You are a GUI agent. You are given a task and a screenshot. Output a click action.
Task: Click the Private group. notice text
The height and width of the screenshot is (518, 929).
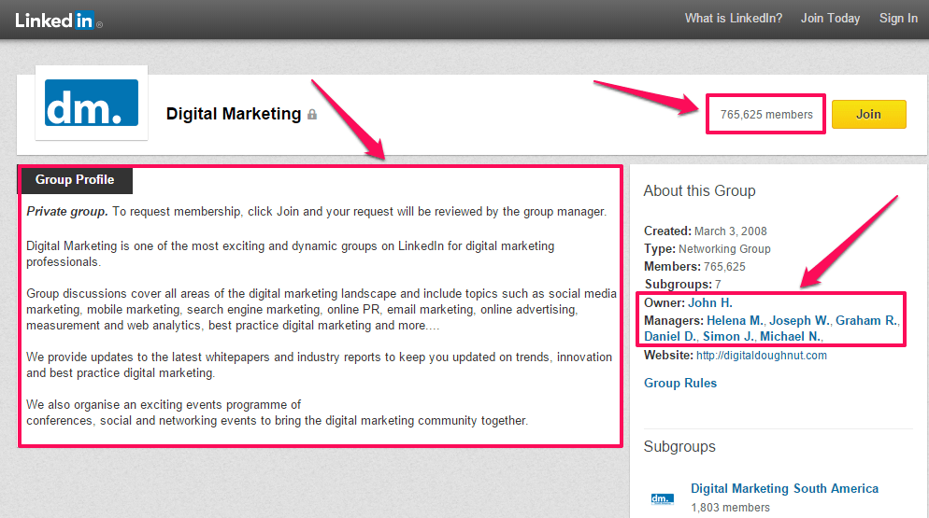pos(67,211)
